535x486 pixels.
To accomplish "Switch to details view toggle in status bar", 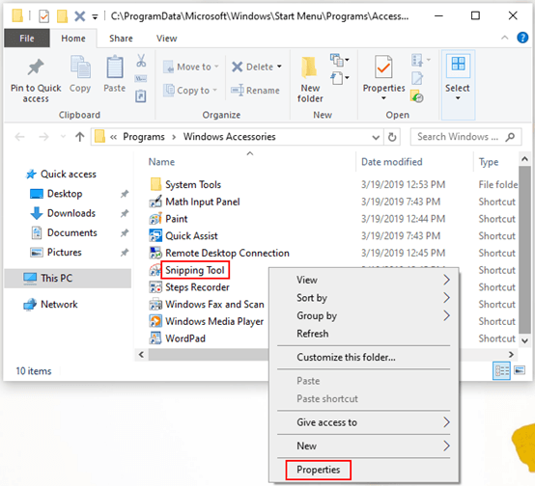I will pyautogui.click(x=501, y=370).
